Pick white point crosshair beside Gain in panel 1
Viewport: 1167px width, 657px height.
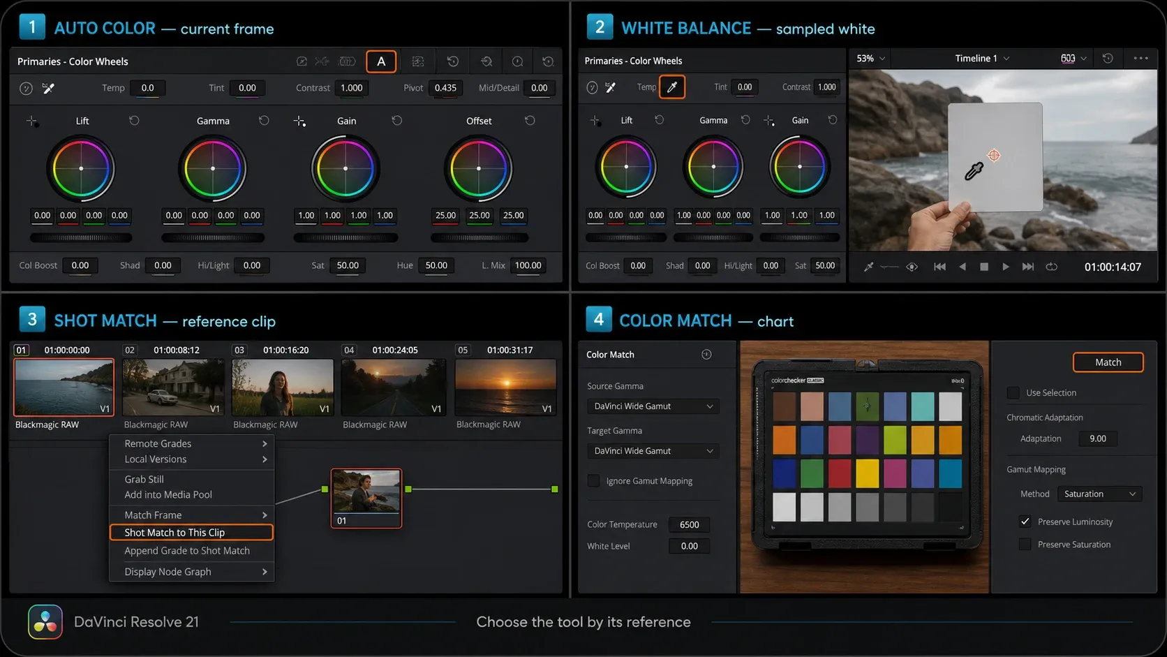[x=299, y=121]
